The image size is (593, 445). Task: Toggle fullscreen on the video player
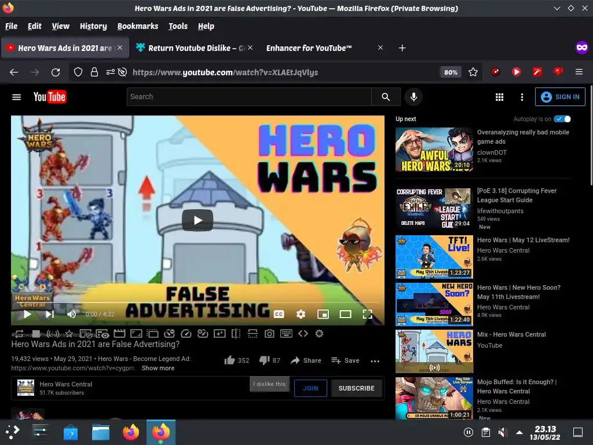[368, 314]
